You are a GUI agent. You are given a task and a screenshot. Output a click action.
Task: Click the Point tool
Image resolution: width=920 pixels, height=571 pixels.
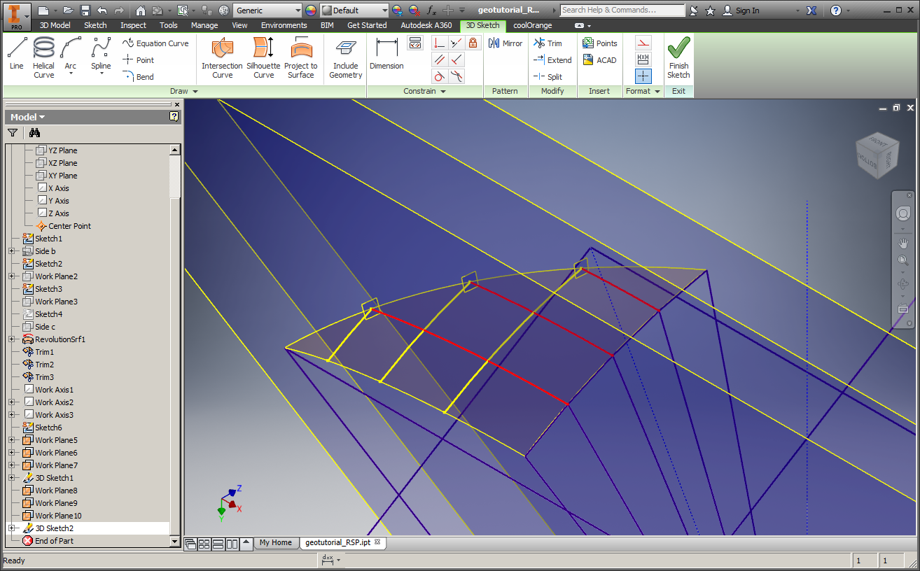pos(139,60)
